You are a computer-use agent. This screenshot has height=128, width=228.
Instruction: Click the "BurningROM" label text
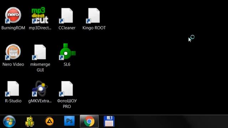13,28
